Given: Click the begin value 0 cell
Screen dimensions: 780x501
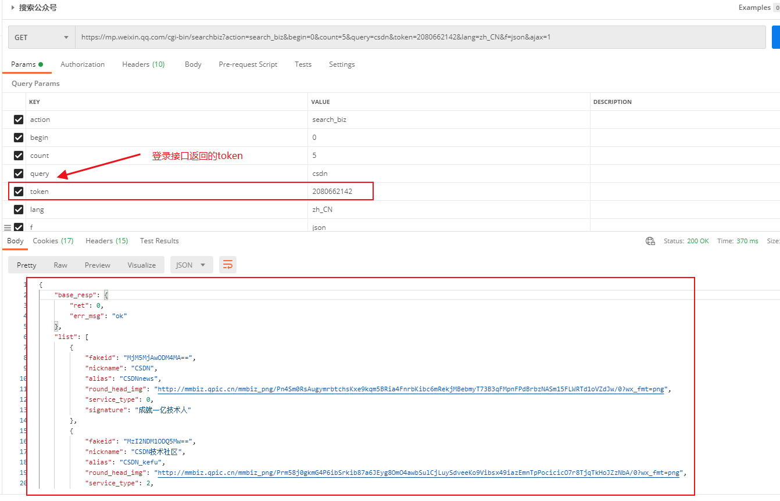Looking at the screenshot, I should [449, 138].
